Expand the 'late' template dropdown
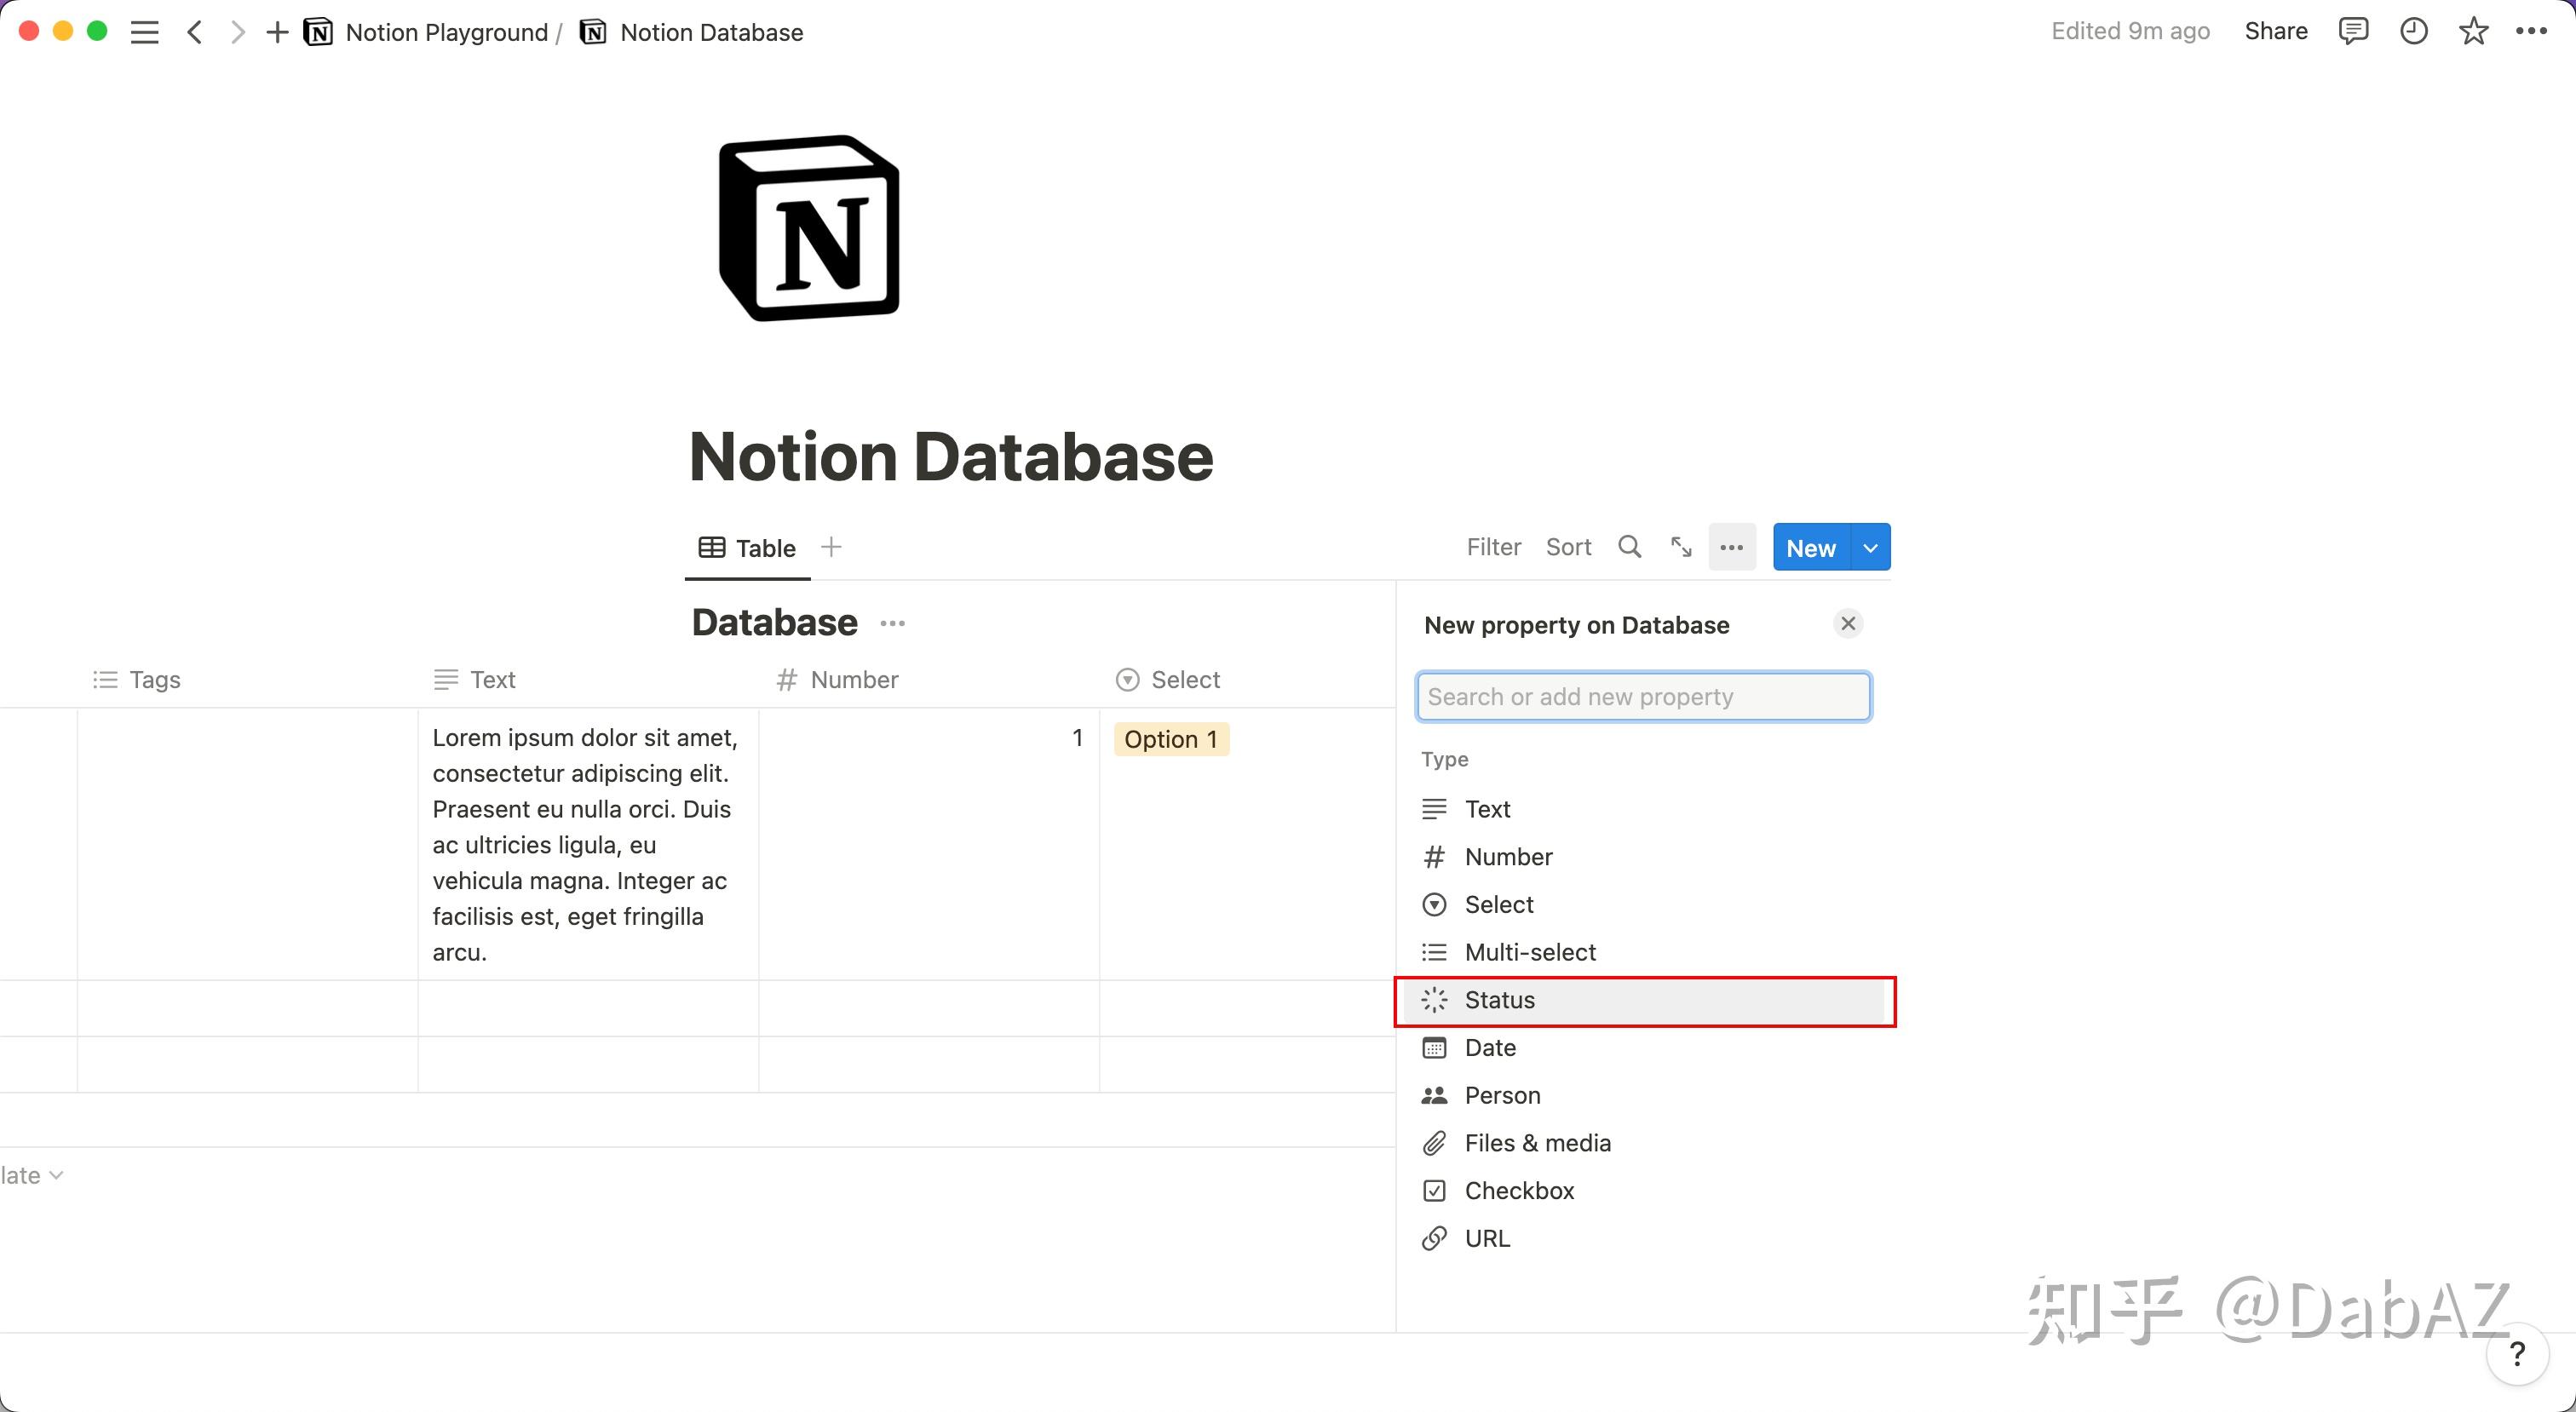 click(55, 1175)
